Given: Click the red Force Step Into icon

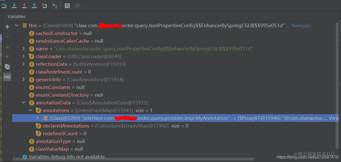Looking at the screenshot, I should (x=24, y=5).
